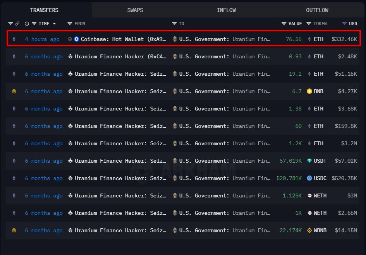Open the VALUE column filter
Screen dimensions: 366x255
284,24
